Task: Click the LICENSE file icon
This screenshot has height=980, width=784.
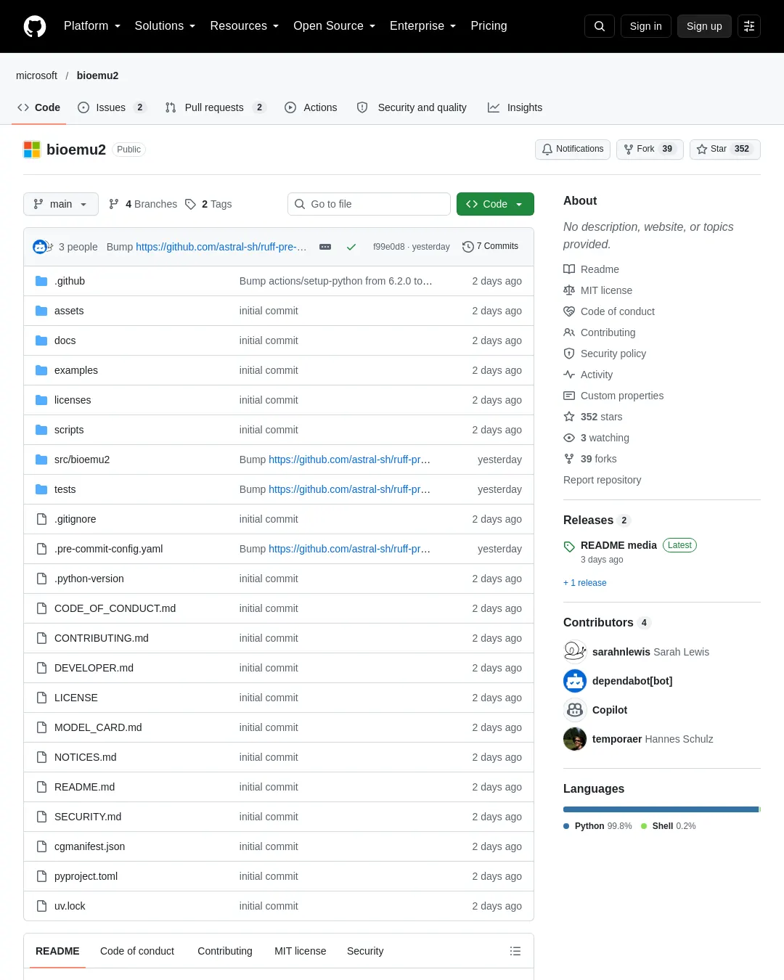Action: click(x=41, y=698)
